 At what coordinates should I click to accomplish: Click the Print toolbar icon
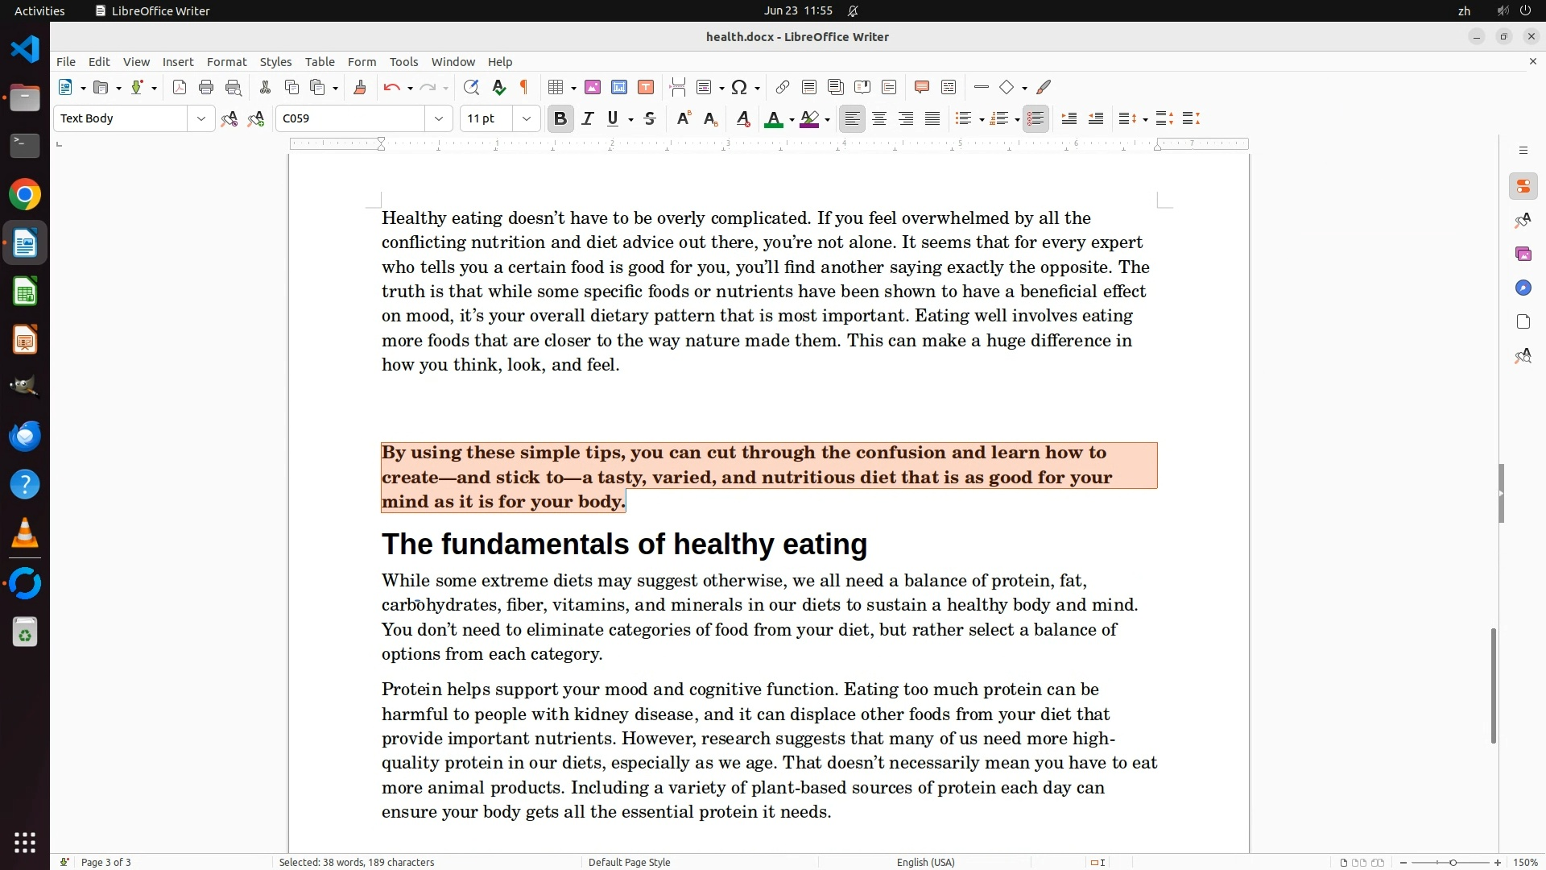tap(206, 88)
